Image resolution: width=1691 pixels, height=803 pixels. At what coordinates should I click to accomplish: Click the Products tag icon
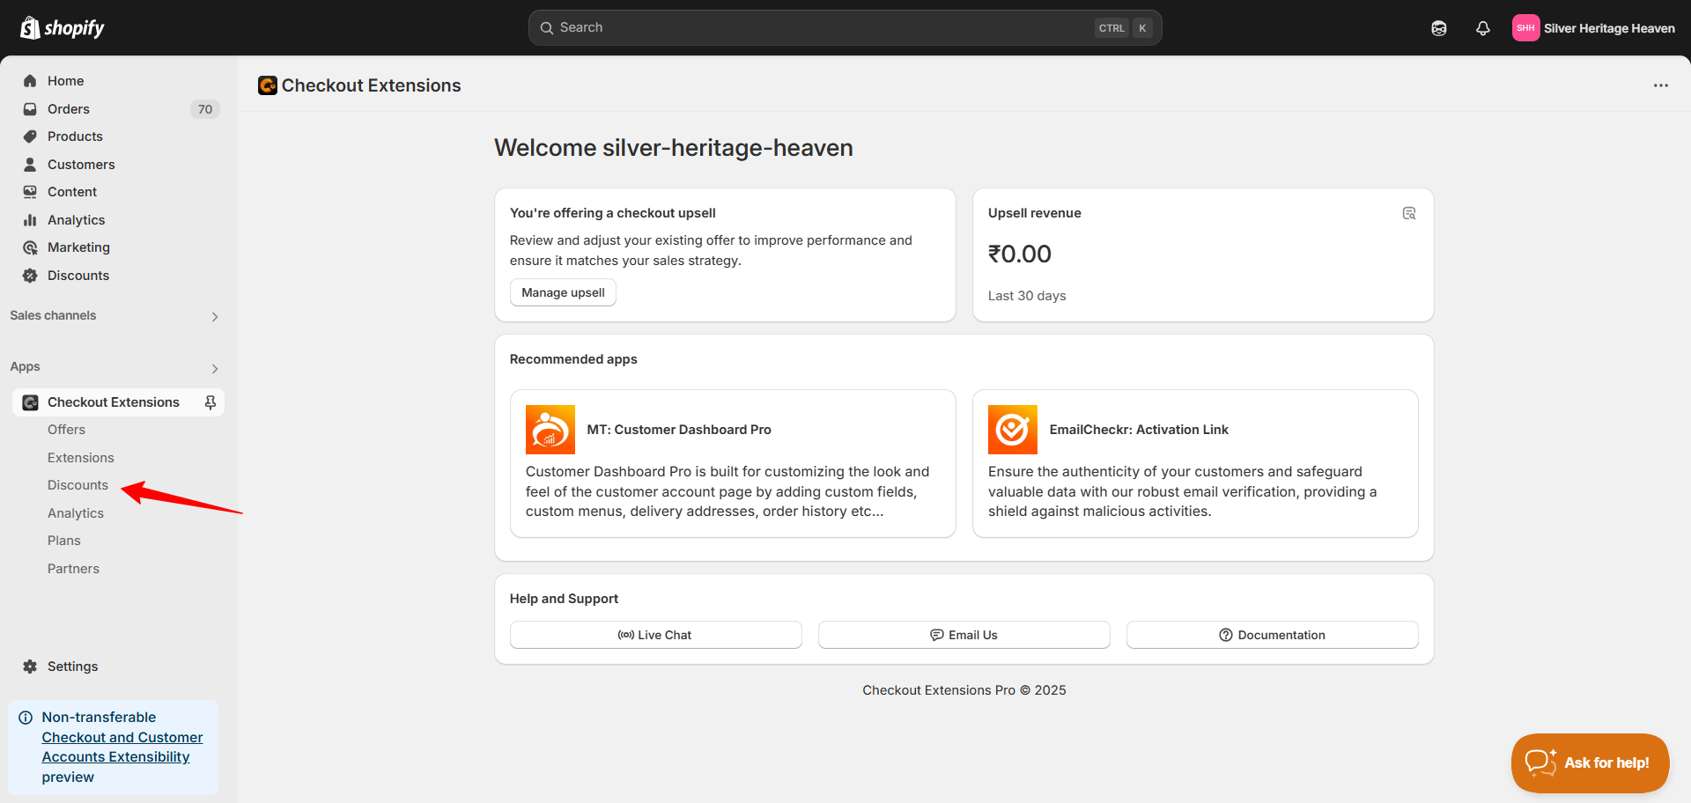point(30,136)
